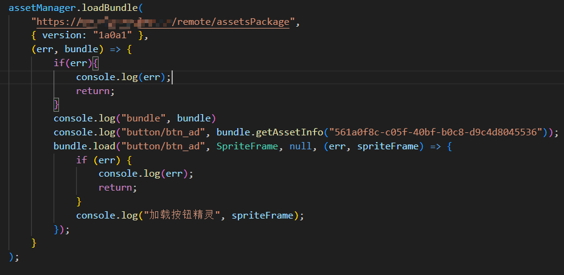Click the highlighted opening brace after if(err)
Image resolution: width=564 pixels, height=275 pixels.
click(x=96, y=64)
